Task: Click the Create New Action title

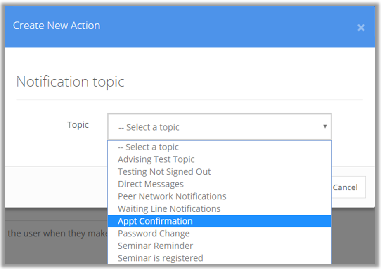Action: coord(57,26)
